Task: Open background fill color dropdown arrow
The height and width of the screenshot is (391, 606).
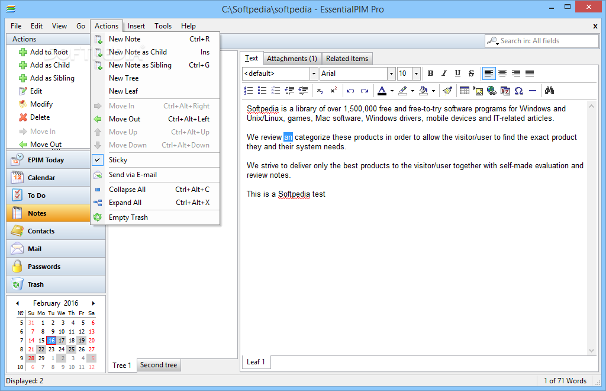Action: (433, 91)
